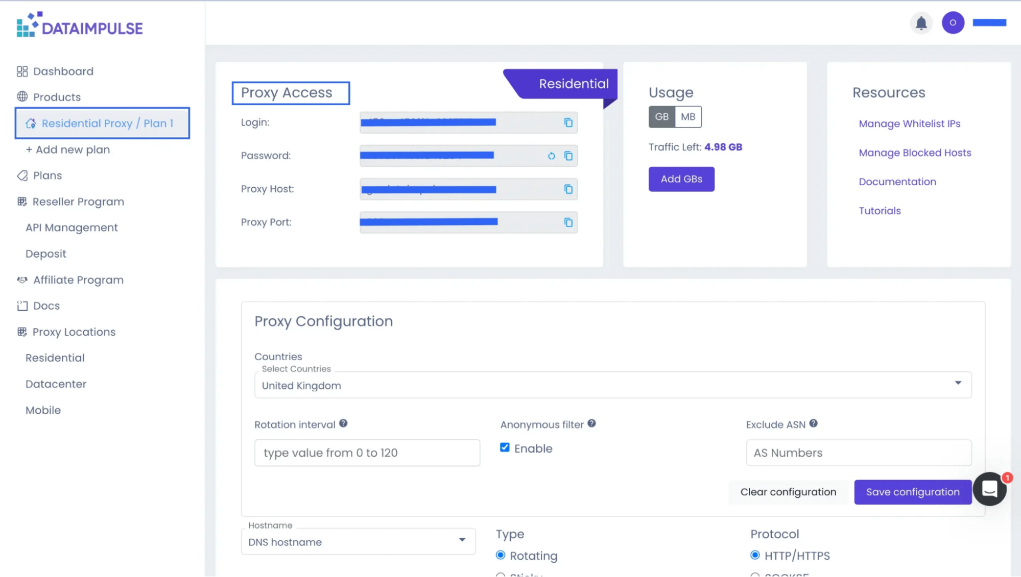Click Exclude ASN help icon
The image size is (1021, 577).
[x=813, y=423]
